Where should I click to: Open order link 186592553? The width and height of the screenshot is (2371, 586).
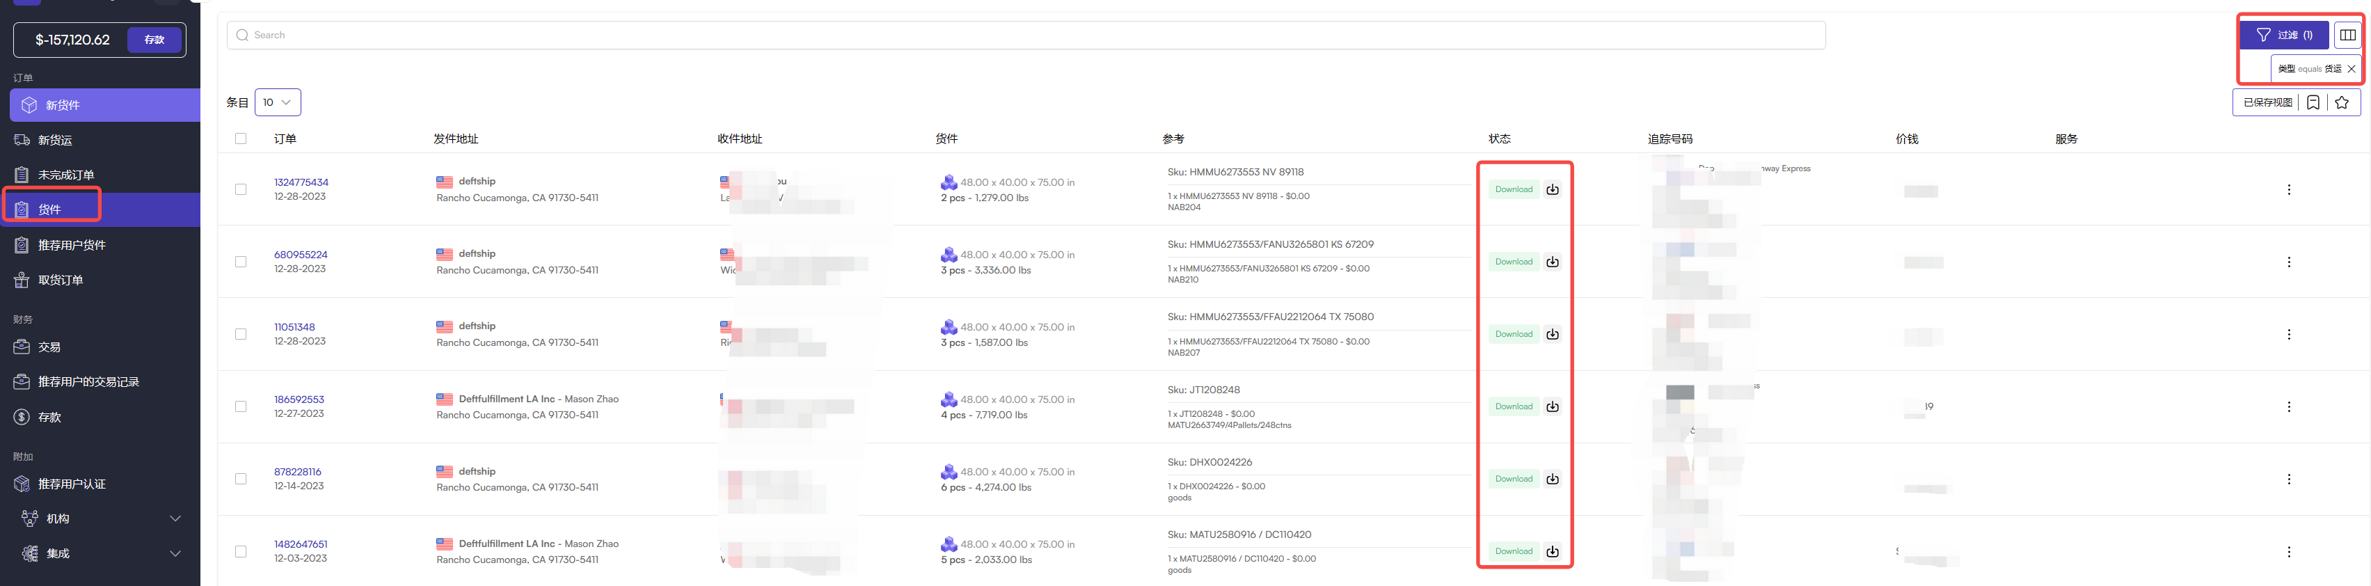click(x=299, y=400)
